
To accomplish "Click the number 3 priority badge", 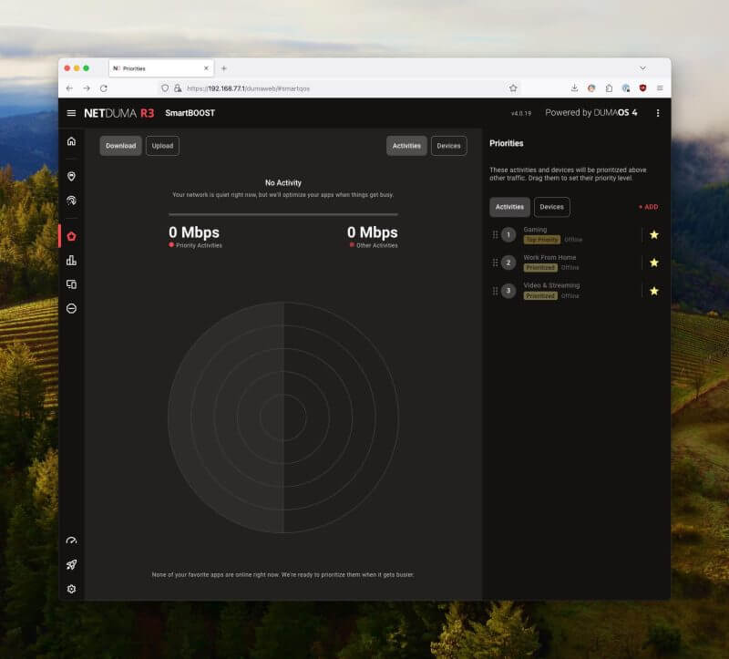I will point(508,291).
